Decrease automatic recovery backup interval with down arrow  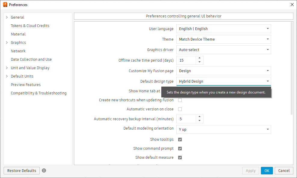coord(200,121)
